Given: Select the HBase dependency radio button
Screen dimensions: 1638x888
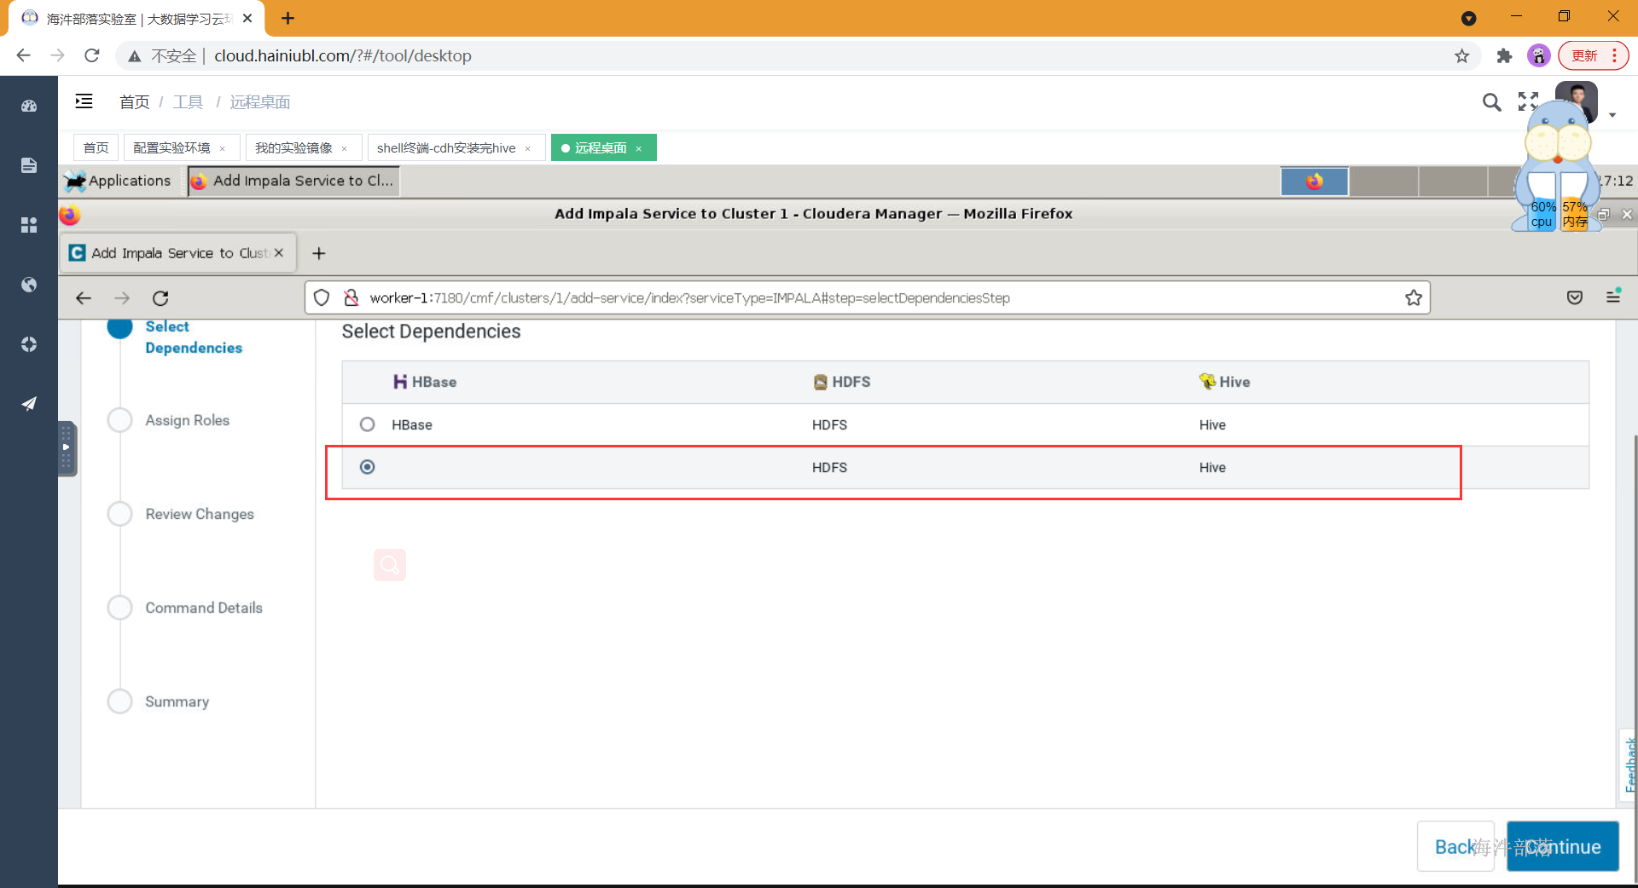Looking at the screenshot, I should (367, 424).
